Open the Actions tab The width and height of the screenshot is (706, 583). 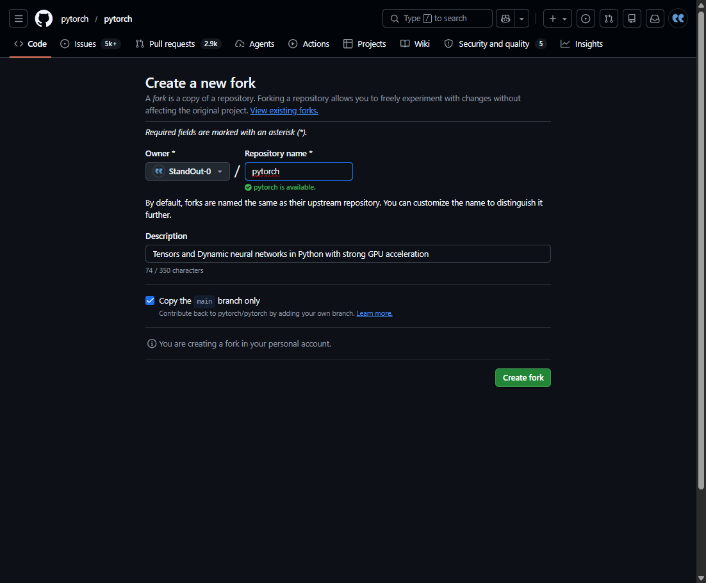pos(309,44)
